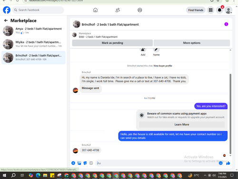This screenshot has width=238, height=179.
Task: Click the back arrow beside Marketplace
Action: 6,20
